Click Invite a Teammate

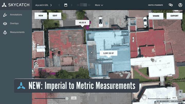[155, 5]
